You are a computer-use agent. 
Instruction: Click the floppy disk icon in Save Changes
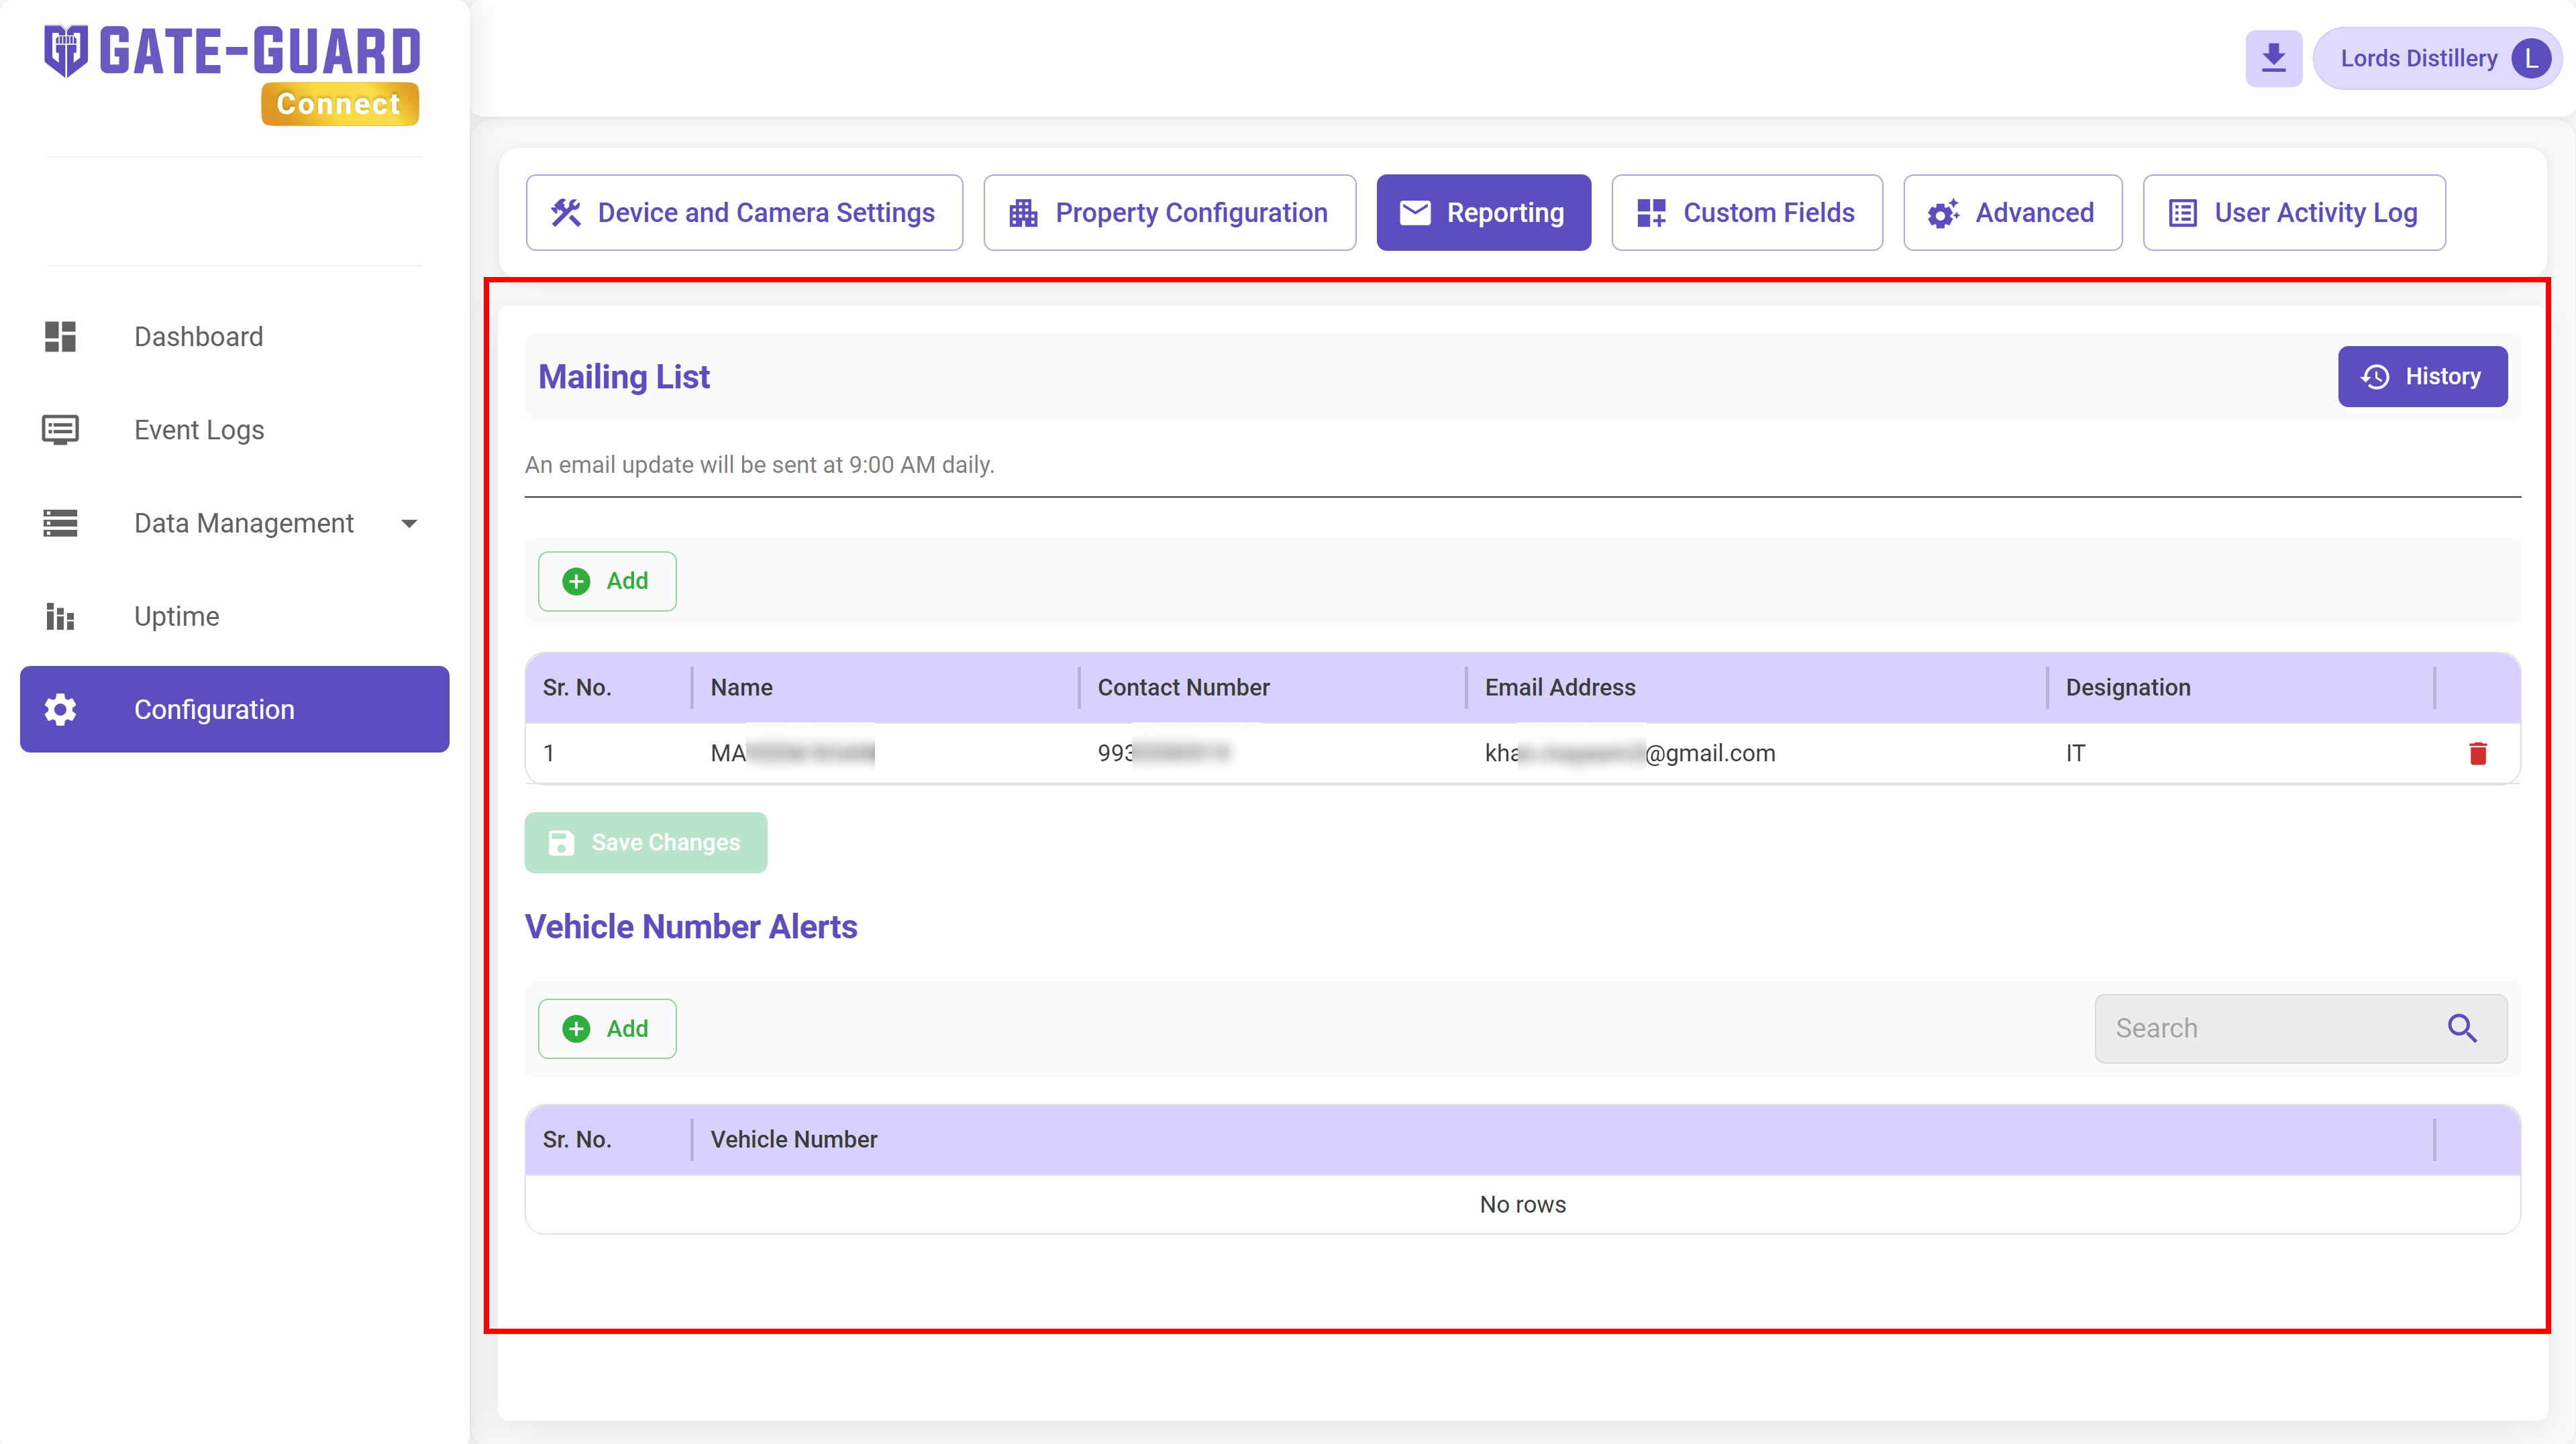coord(561,842)
